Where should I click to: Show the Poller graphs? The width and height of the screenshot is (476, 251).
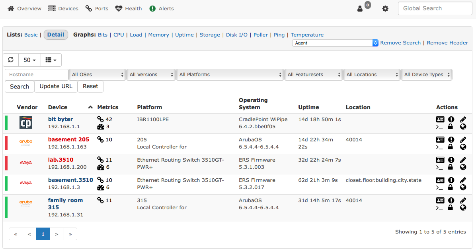pos(261,35)
